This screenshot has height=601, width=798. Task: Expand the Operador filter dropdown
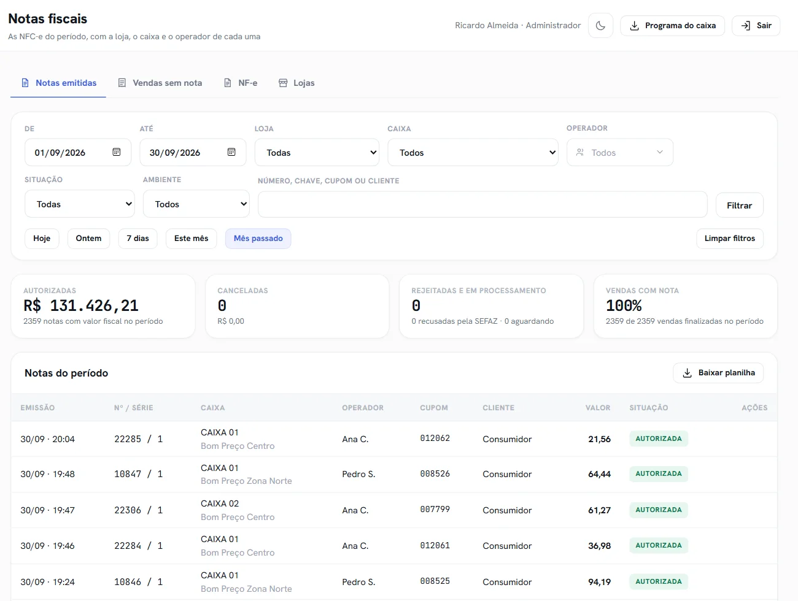(620, 153)
